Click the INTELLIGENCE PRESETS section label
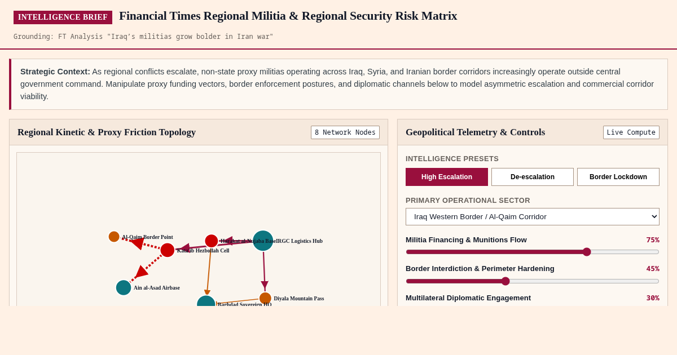The image size is (677, 355). click(x=452, y=159)
